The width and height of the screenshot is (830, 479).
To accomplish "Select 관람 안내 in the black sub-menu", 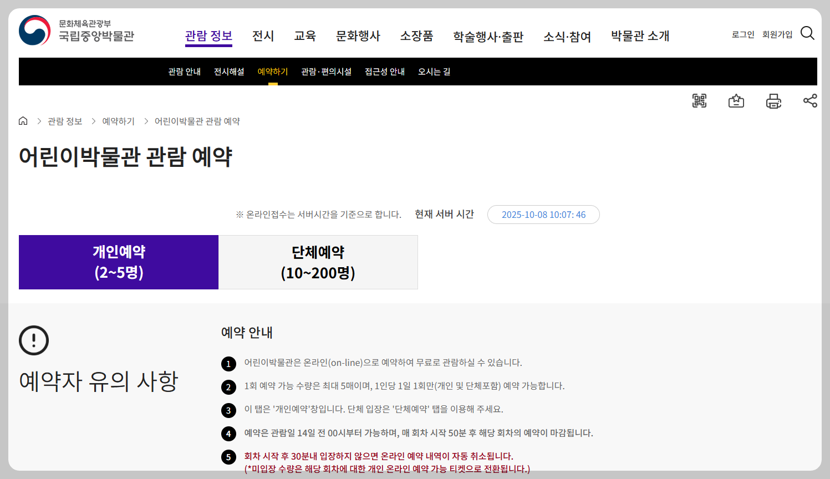I will [184, 72].
